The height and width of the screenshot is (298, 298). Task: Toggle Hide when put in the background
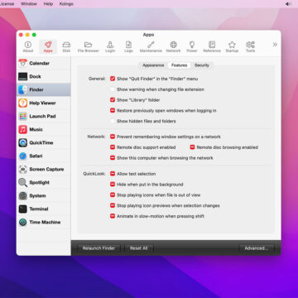pos(113,185)
